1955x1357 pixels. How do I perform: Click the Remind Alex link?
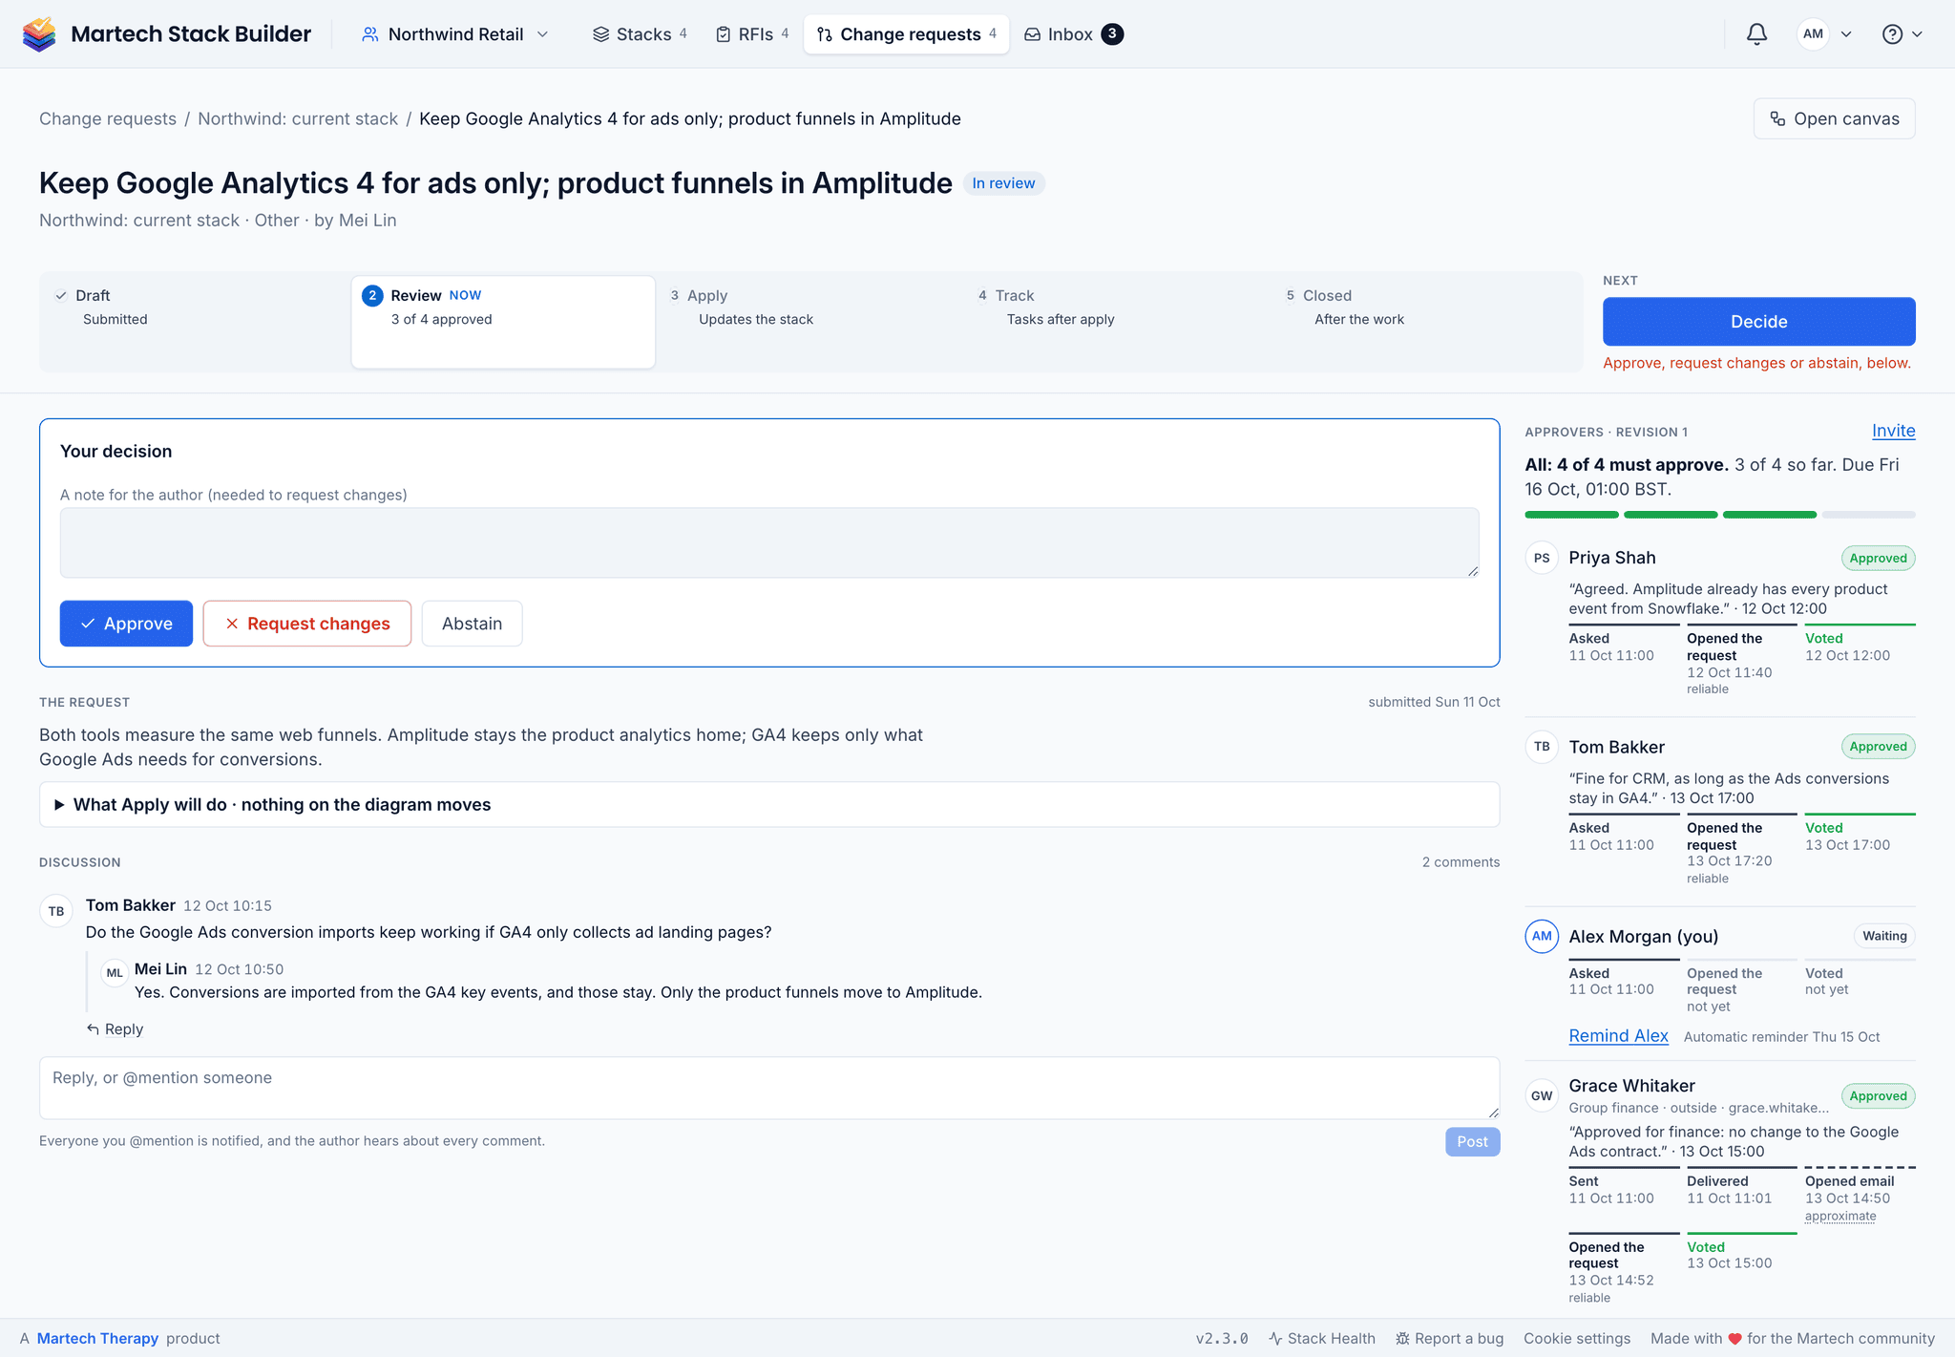click(1618, 1036)
